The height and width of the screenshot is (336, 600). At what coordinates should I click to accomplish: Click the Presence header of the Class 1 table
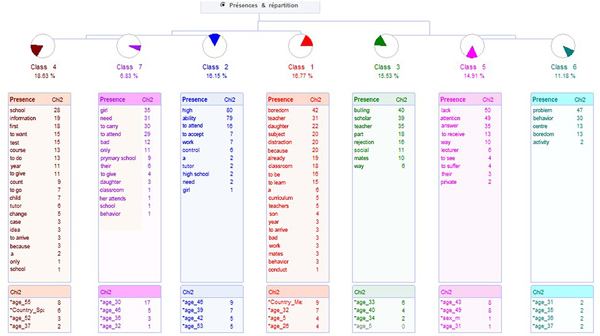tap(281, 99)
